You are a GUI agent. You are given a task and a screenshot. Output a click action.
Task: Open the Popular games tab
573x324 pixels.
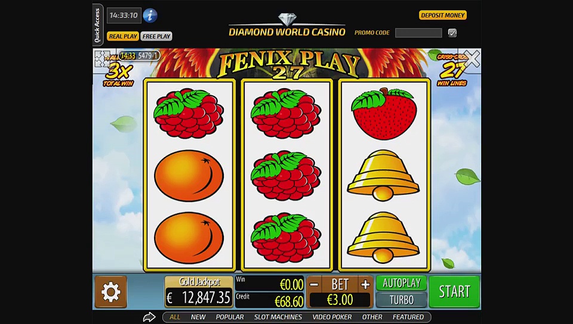pyautogui.click(x=229, y=317)
